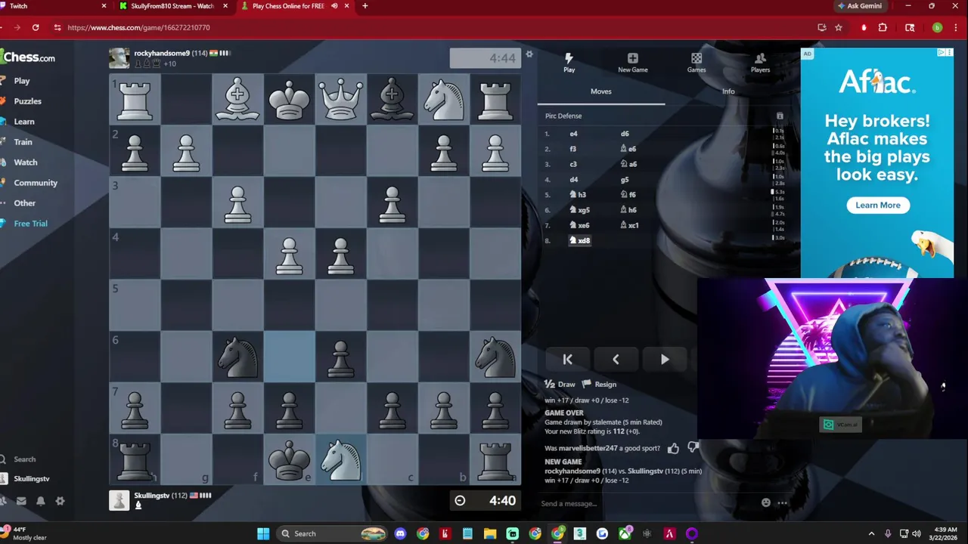Click the white knight on the highlighted square
This screenshot has height=544, width=968.
(x=340, y=459)
